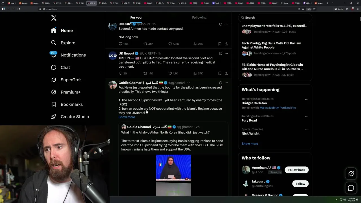Open Tech Prodigy Big Balls news story
The height and width of the screenshot is (203, 361).
[271, 45]
